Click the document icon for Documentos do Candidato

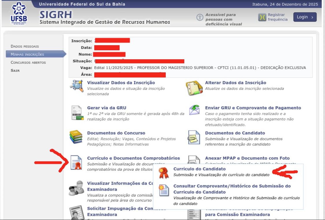tap(194, 137)
